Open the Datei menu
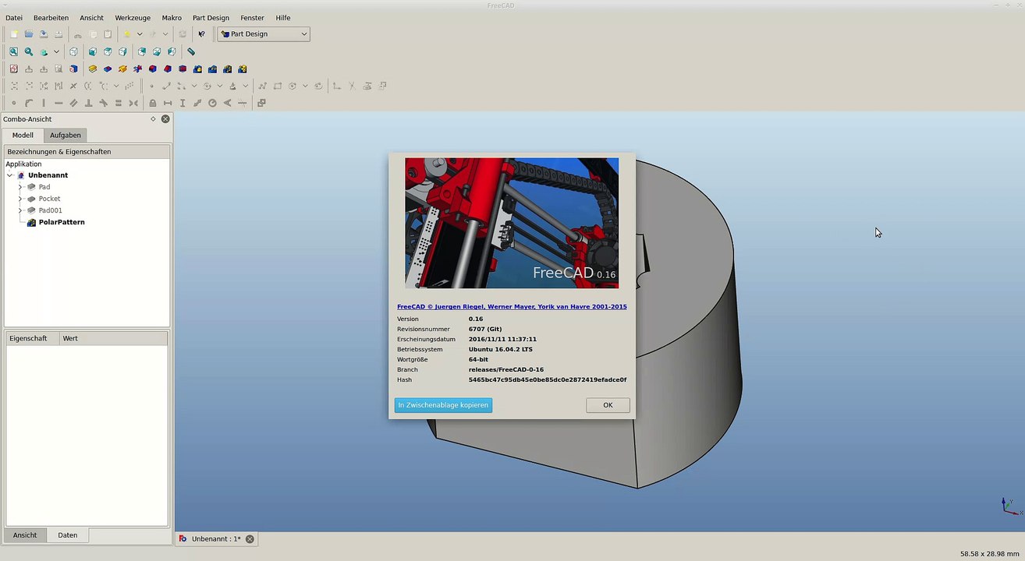 tap(14, 17)
